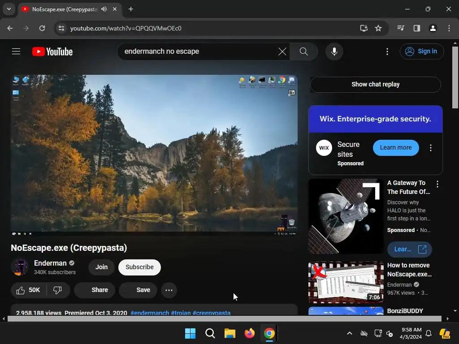Open more actions ellipsis under video
The height and width of the screenshot is (344, 459).
coord(169,290)
